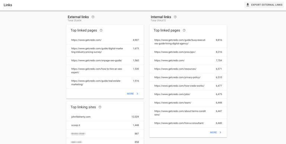286x144 pixels.
Task: Open the onpage-seo-guide external linked page row
Action: pyautogui.click(x=105, y=61)
